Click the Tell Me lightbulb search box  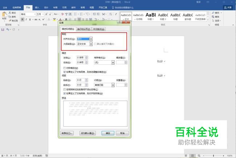click(x=123, y=8)
